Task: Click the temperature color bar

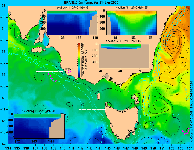Action: 79,60
